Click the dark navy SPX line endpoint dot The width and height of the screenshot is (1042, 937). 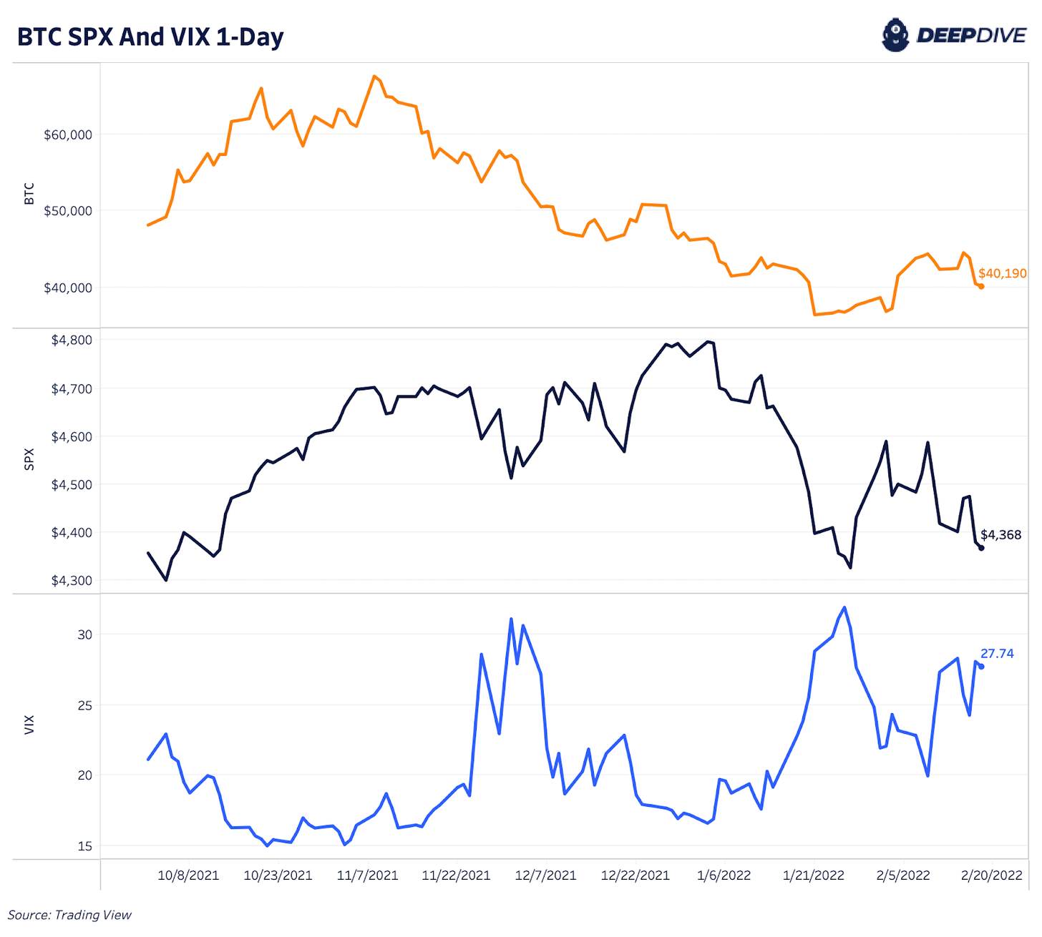point(981,548)
